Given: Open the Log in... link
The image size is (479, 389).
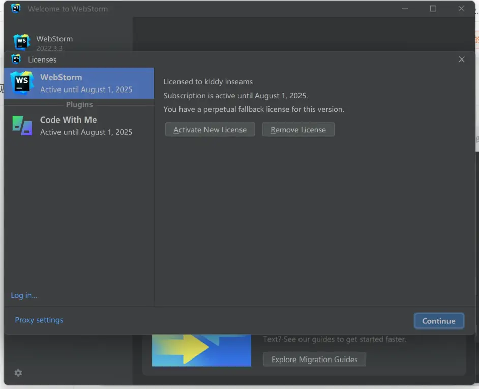Looking at the screenshot, I should coord(24,295).
